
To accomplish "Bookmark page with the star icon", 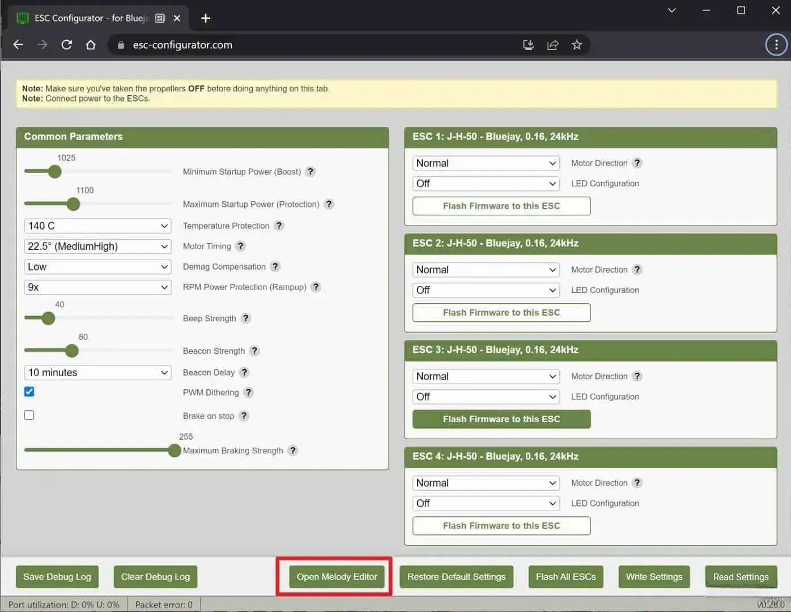I will coord(577,45).
